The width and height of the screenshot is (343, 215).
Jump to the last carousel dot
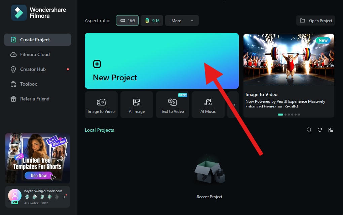click(x=299, y=115)
